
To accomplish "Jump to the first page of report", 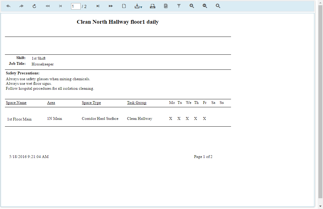I will click(x=47, y=6).
